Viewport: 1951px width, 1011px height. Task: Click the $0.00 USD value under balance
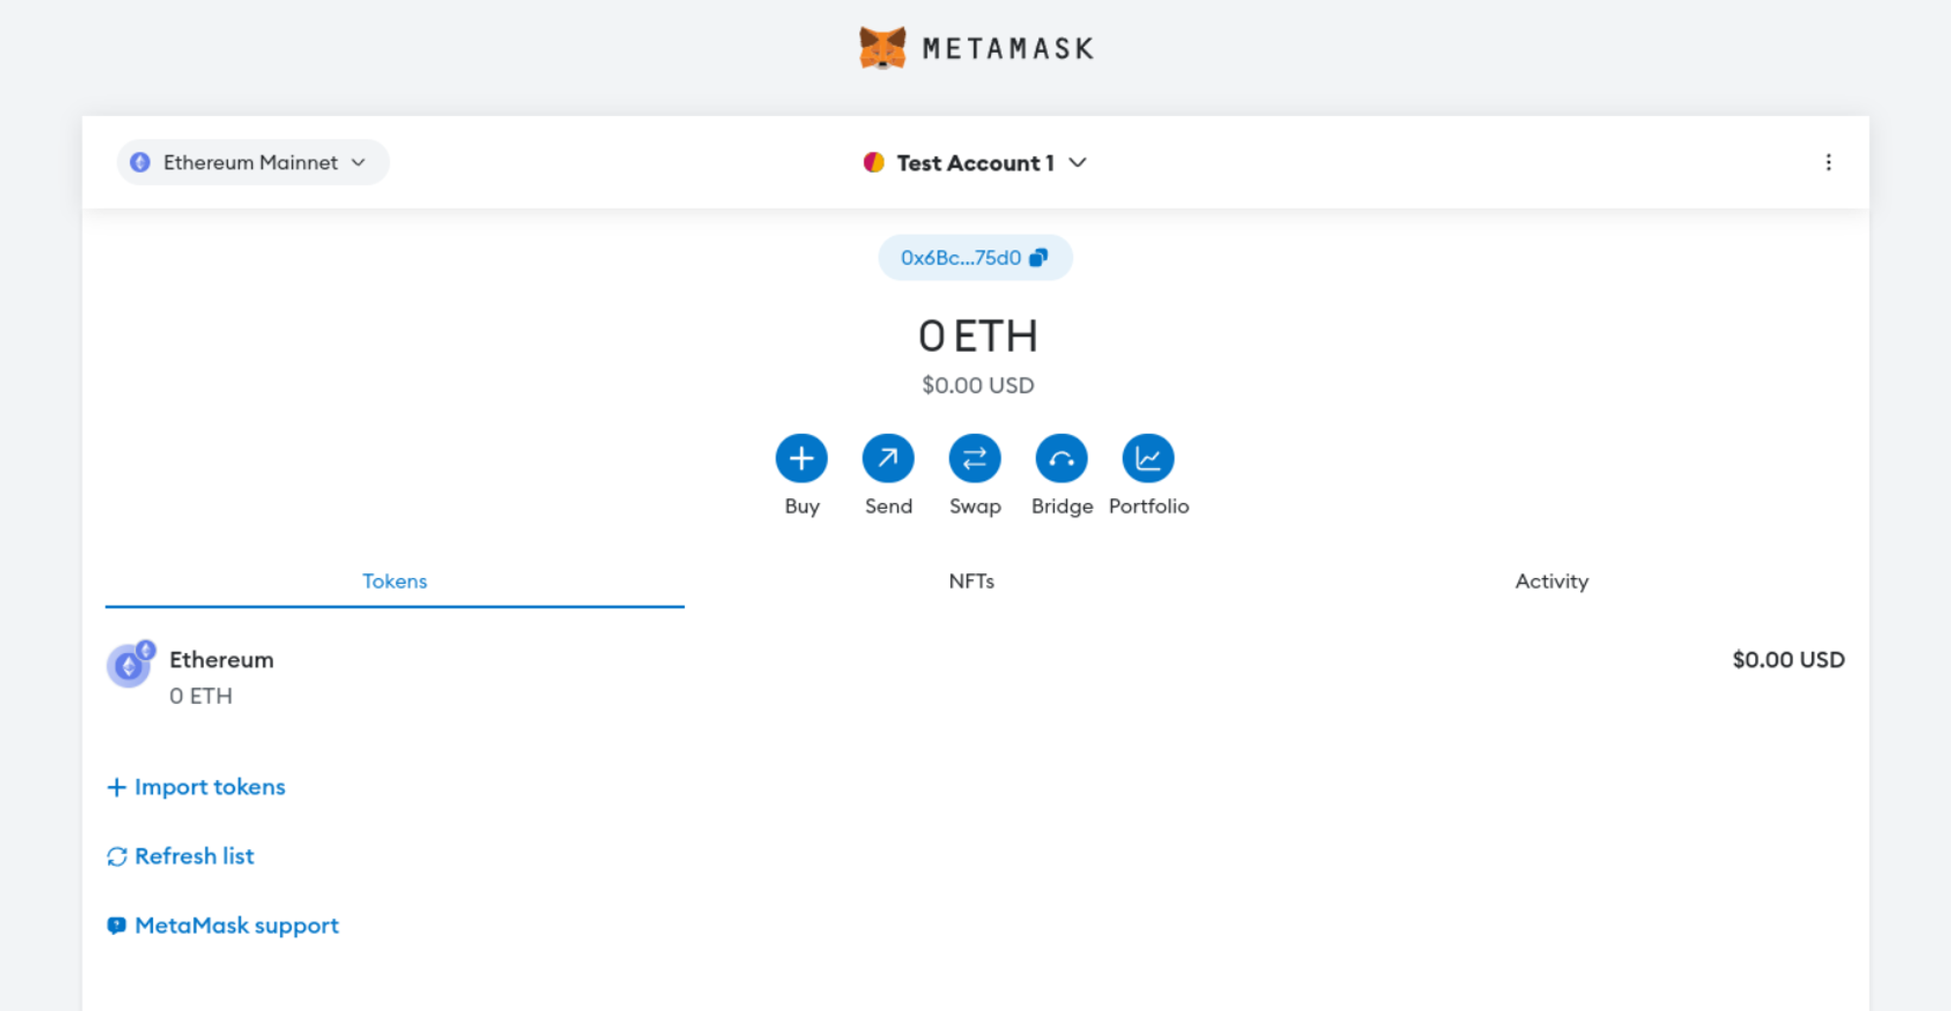tap(977, 385)
